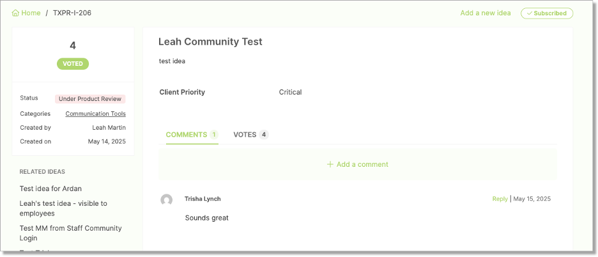Click the TXPR-I-206 breadcrumb item
The width and height of the screenshot is (598, 257).
72,13
